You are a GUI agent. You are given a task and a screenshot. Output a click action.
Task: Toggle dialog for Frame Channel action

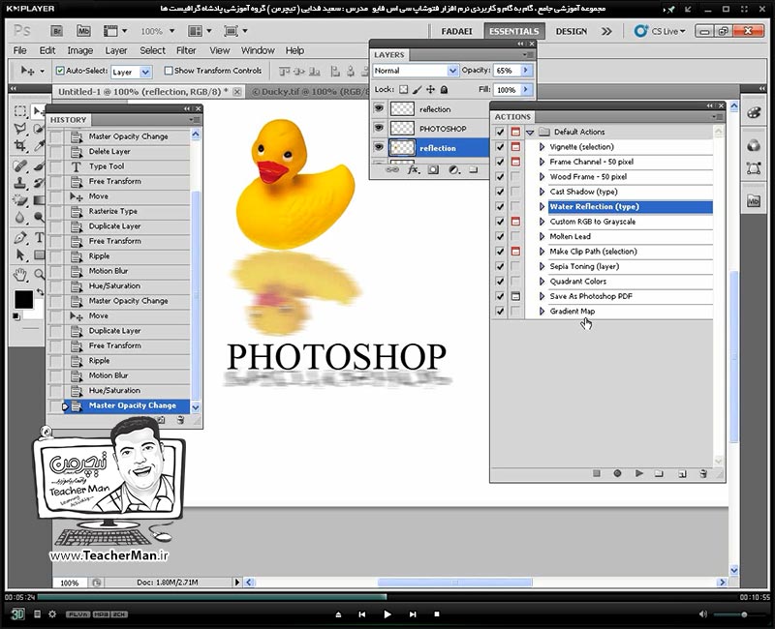pos(515,162)
